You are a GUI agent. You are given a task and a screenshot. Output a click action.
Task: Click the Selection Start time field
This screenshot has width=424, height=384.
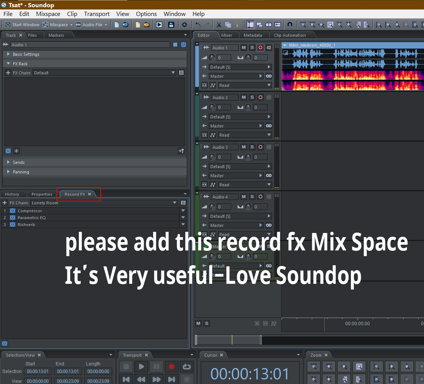point(38,371)
